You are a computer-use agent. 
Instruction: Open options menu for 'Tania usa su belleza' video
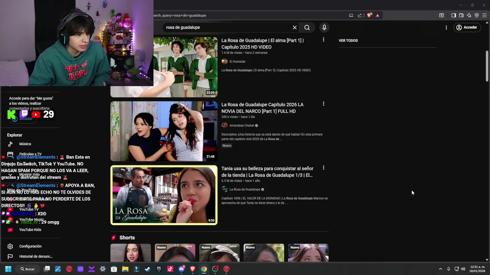[x=323, y=168]
